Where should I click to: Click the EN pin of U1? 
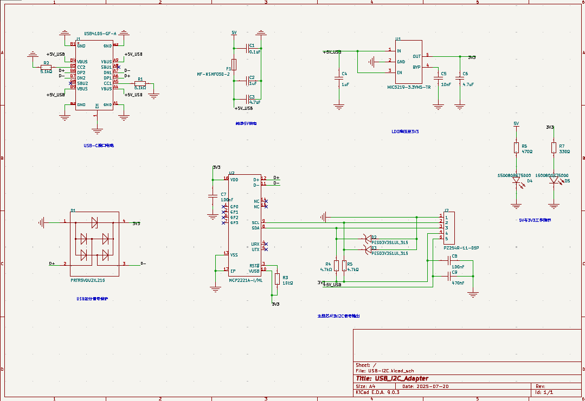(400, 73)
